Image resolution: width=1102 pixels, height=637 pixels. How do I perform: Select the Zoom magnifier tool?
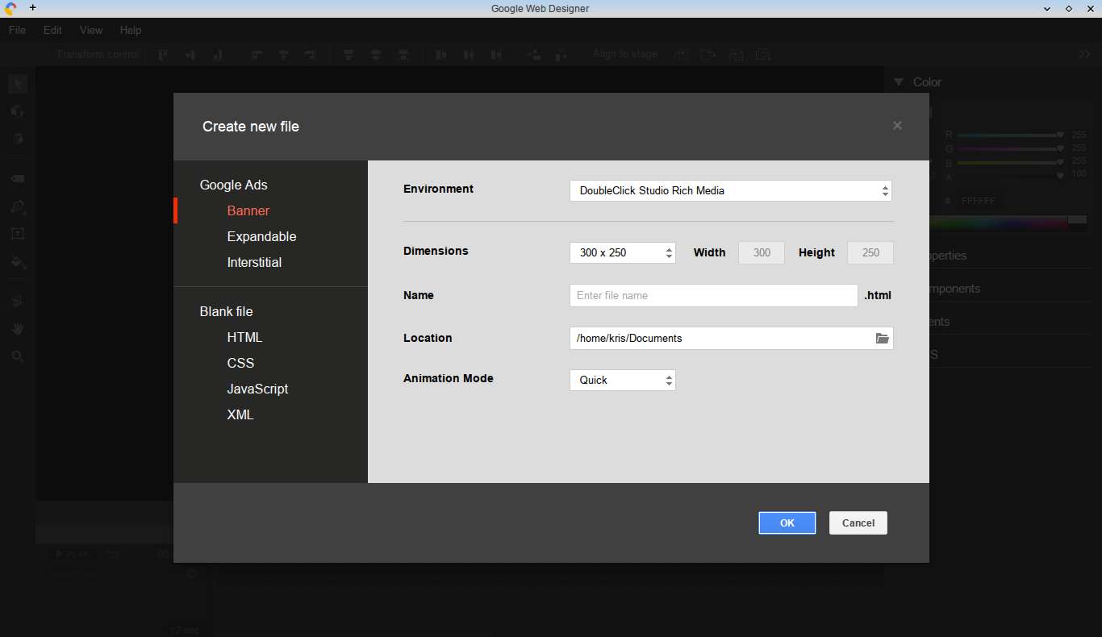tap(18, 356)
